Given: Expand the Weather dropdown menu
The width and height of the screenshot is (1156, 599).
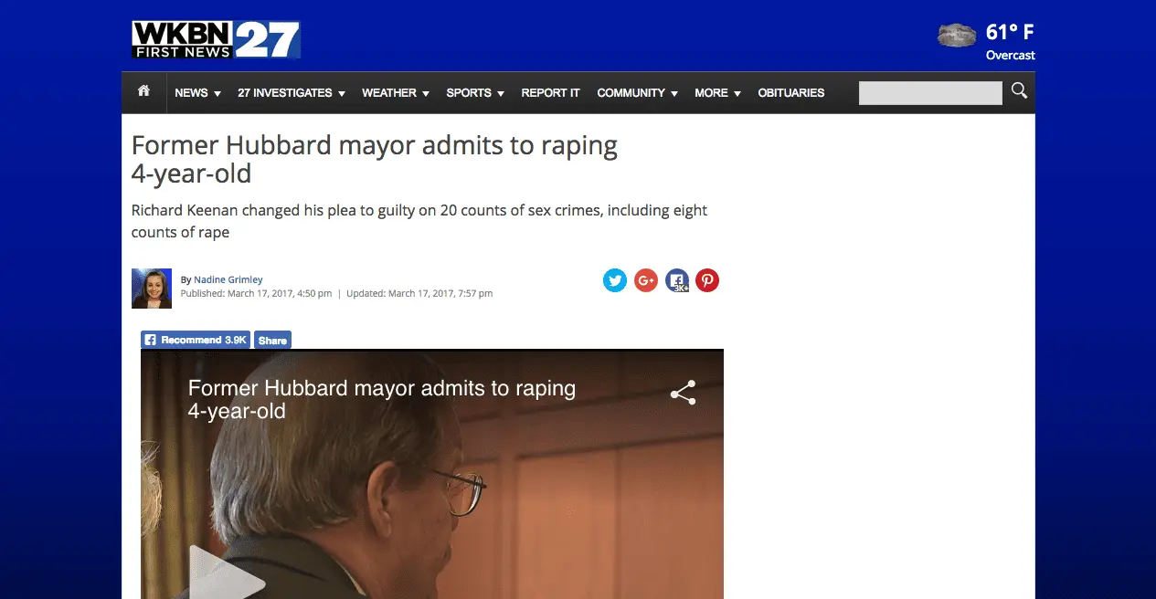Looking at the screenshot, I should (x=395, y=93).
